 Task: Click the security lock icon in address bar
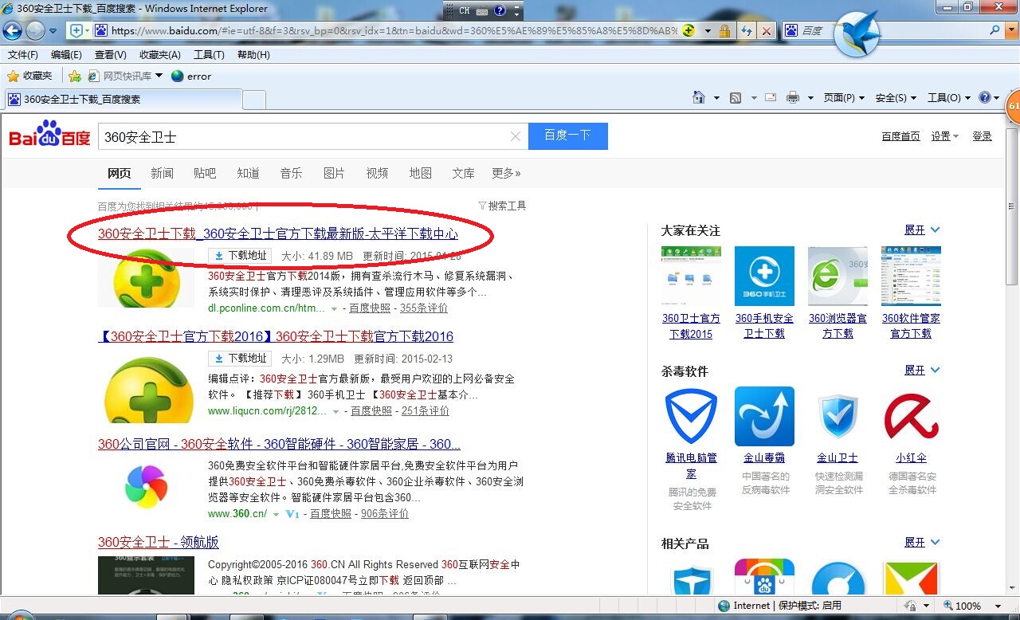(x=724, y=30)
